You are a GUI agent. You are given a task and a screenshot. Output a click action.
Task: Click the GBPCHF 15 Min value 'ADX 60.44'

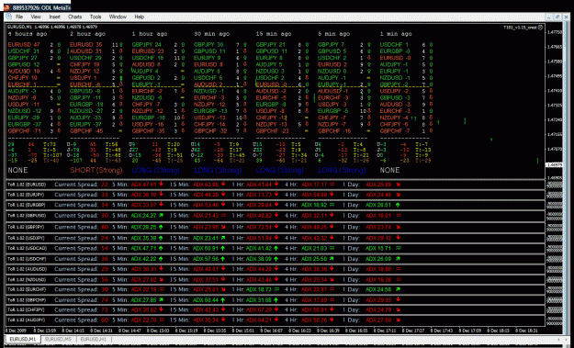point(206,299)
